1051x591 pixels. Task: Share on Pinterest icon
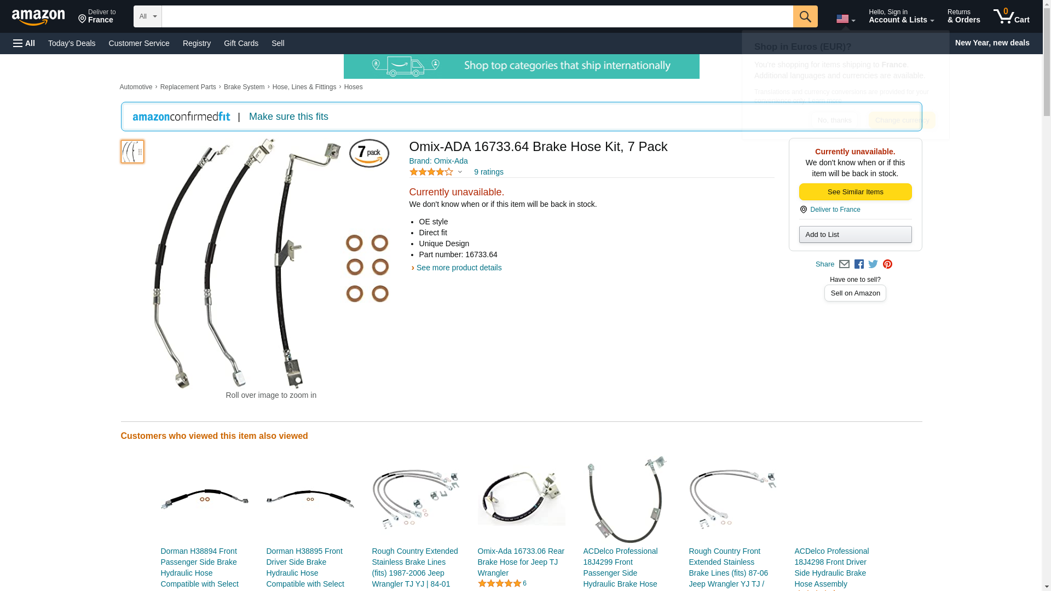tap(887, 264)
